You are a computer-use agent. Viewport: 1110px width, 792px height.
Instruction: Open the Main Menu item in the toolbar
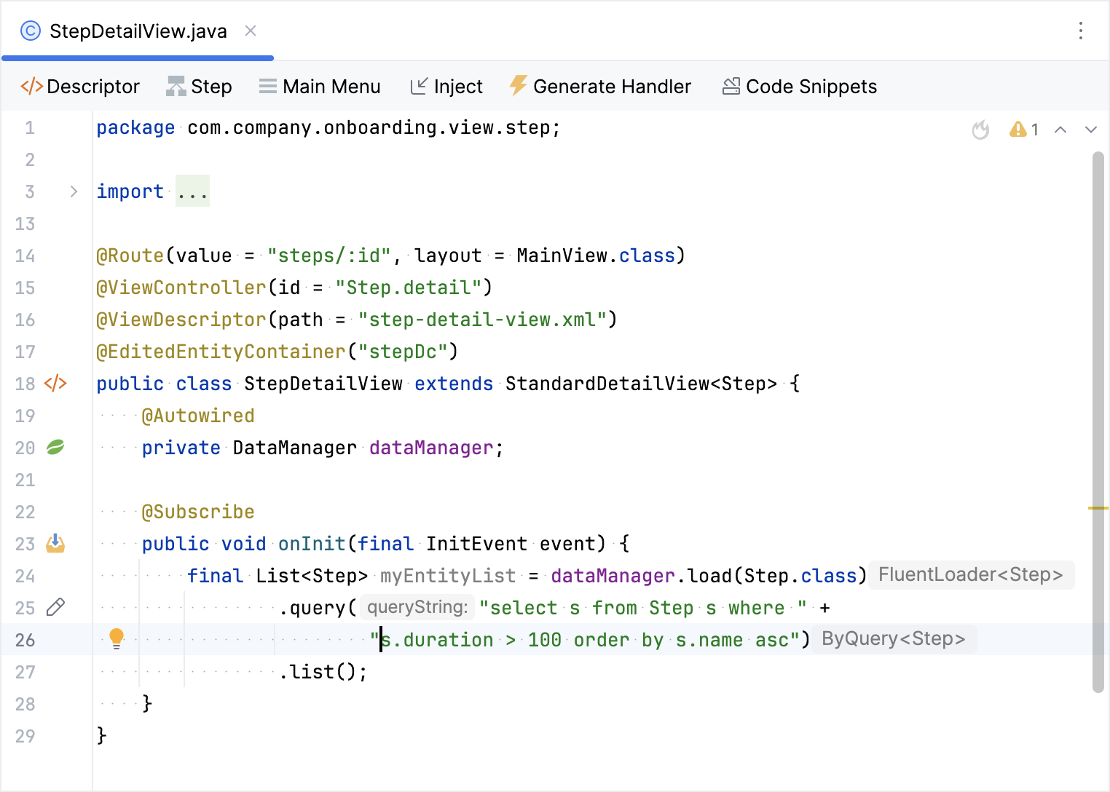coord(320,86)
